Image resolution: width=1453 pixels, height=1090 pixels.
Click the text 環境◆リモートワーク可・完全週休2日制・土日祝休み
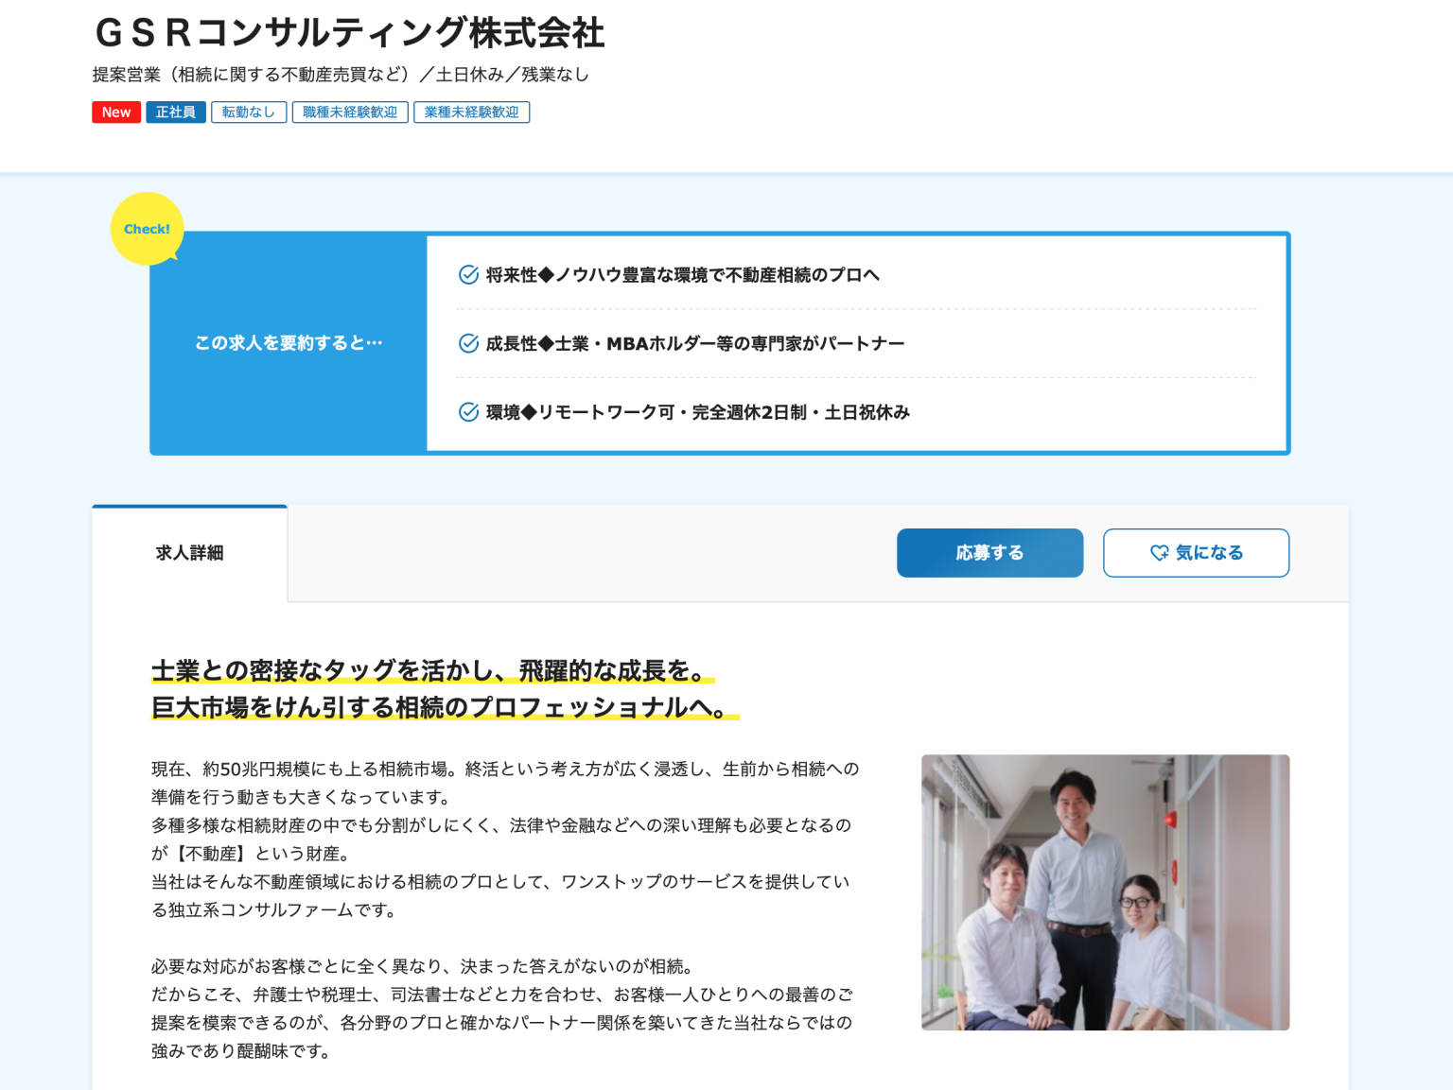(x=698, y=412)
